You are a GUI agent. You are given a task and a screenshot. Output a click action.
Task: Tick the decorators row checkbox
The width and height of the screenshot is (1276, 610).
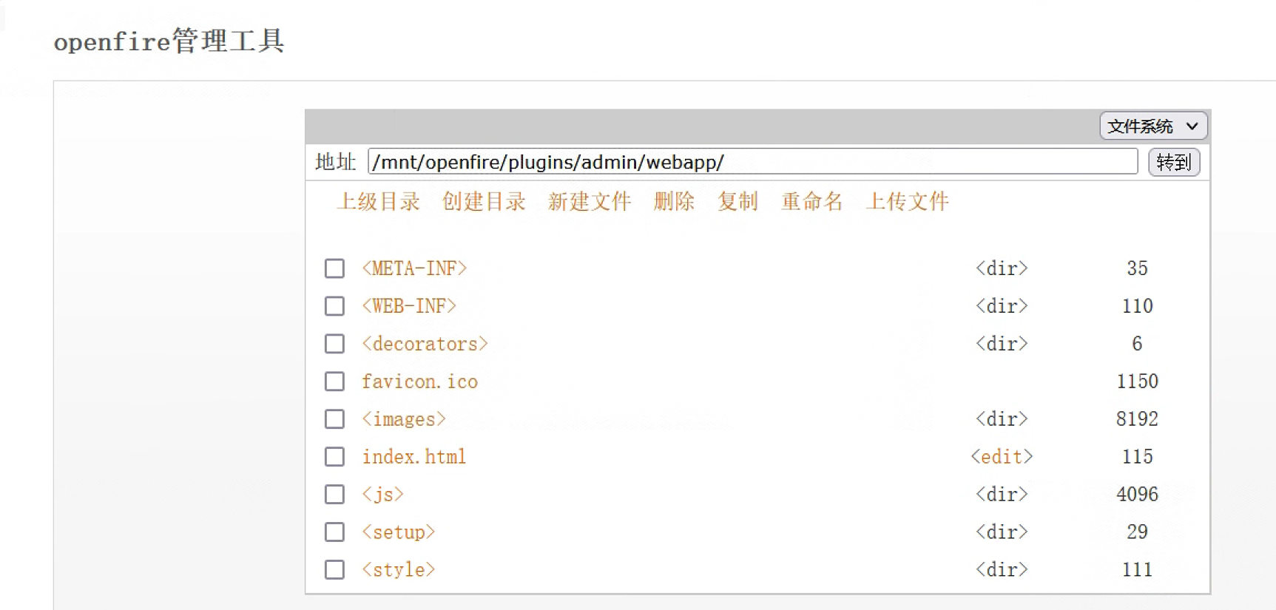(334, 344)
